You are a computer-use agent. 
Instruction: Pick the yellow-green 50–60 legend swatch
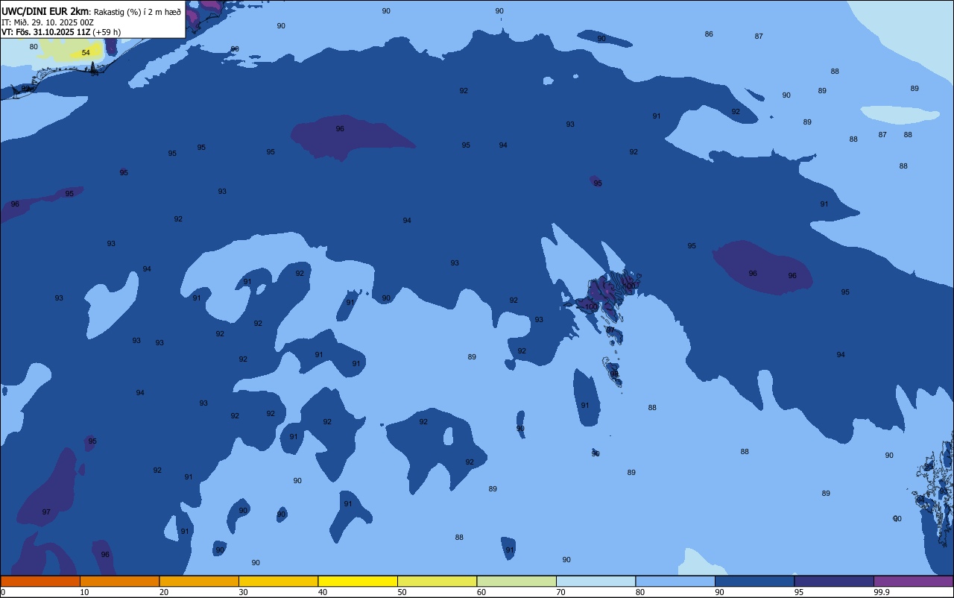click(437, 581)
